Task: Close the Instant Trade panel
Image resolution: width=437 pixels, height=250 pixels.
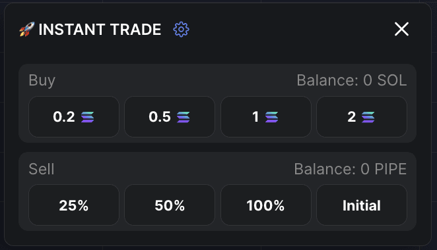Action: coord(401,29)
